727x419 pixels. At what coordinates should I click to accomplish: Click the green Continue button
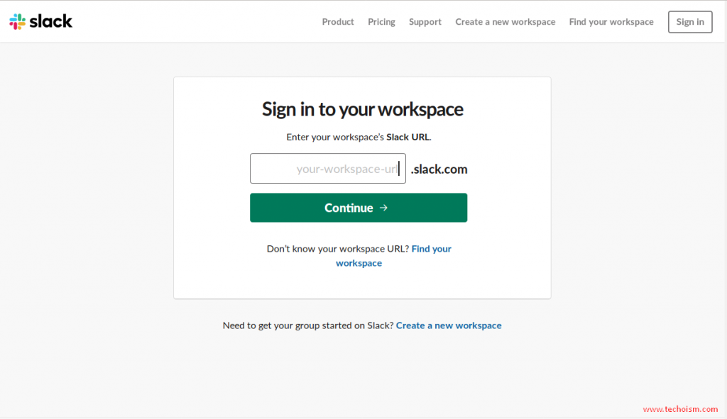tap(359, 208)
